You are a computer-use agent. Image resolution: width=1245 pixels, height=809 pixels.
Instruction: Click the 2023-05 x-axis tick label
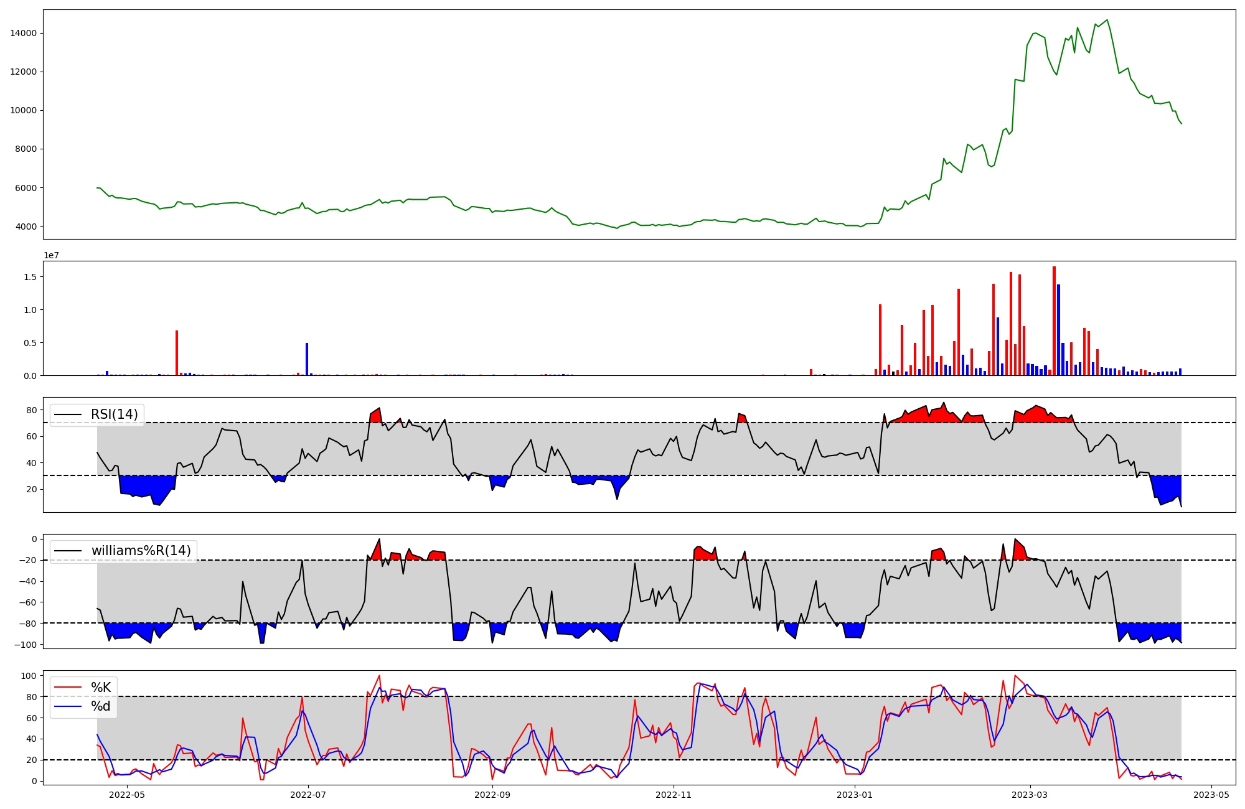click(x=1211, y=795)
